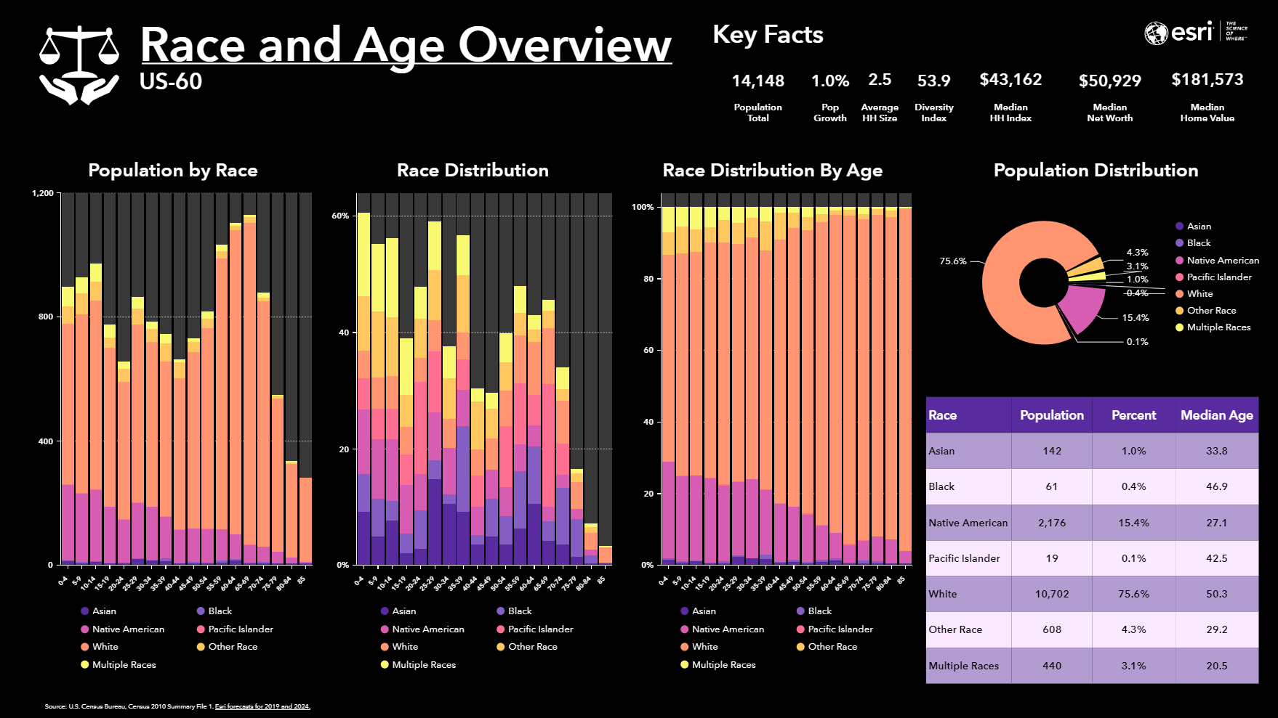The width and height of the screenshot is (1278, 718).
Task: Toggle Pacific Islander in the Population Distribution legend
Action: coord(1180,277)
